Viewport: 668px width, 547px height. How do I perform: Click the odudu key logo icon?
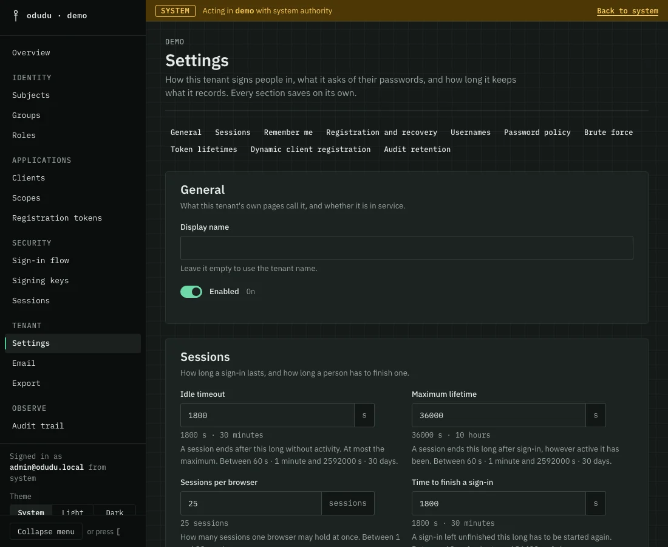tap(16, 16)
